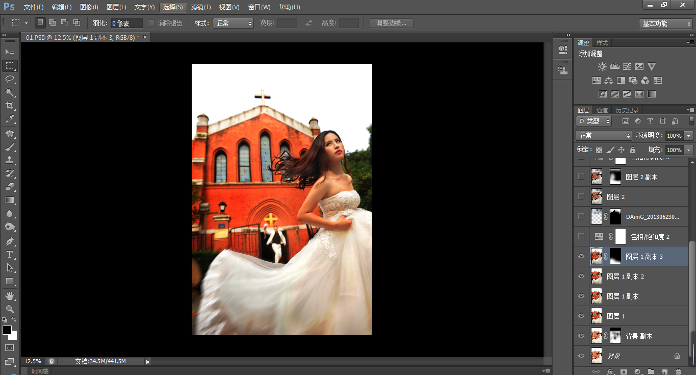Select the Clone Stamp tool
Viewport: 696px width, 375px height.
10,160
